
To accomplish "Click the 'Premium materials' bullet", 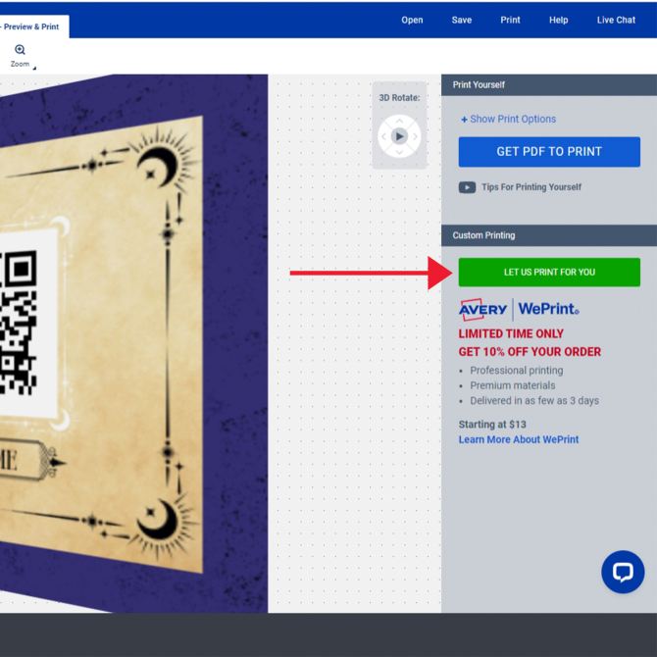I will (x=513, y=385).
